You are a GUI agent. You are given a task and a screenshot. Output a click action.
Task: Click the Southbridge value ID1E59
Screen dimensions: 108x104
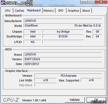[x=63, y=36]
